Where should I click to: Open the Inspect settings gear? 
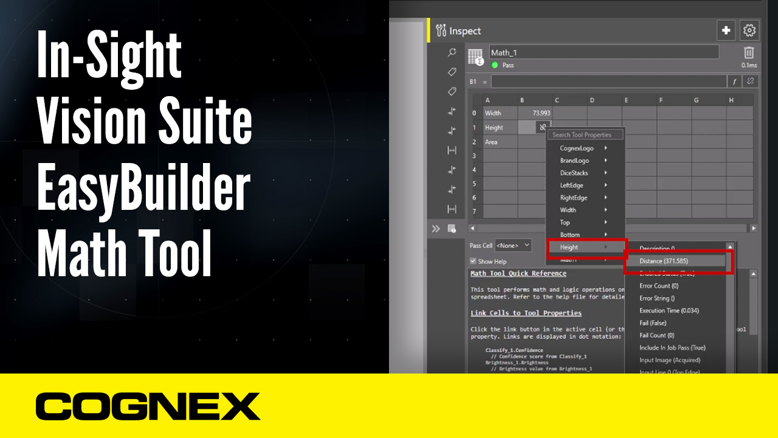coord(749,30)
